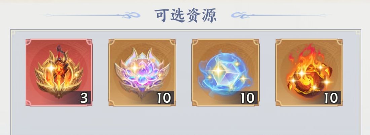The image size is (370, 135).
Task: Click the empty panel area below the items
Action: pyautogui.click(x=185, y=121)
